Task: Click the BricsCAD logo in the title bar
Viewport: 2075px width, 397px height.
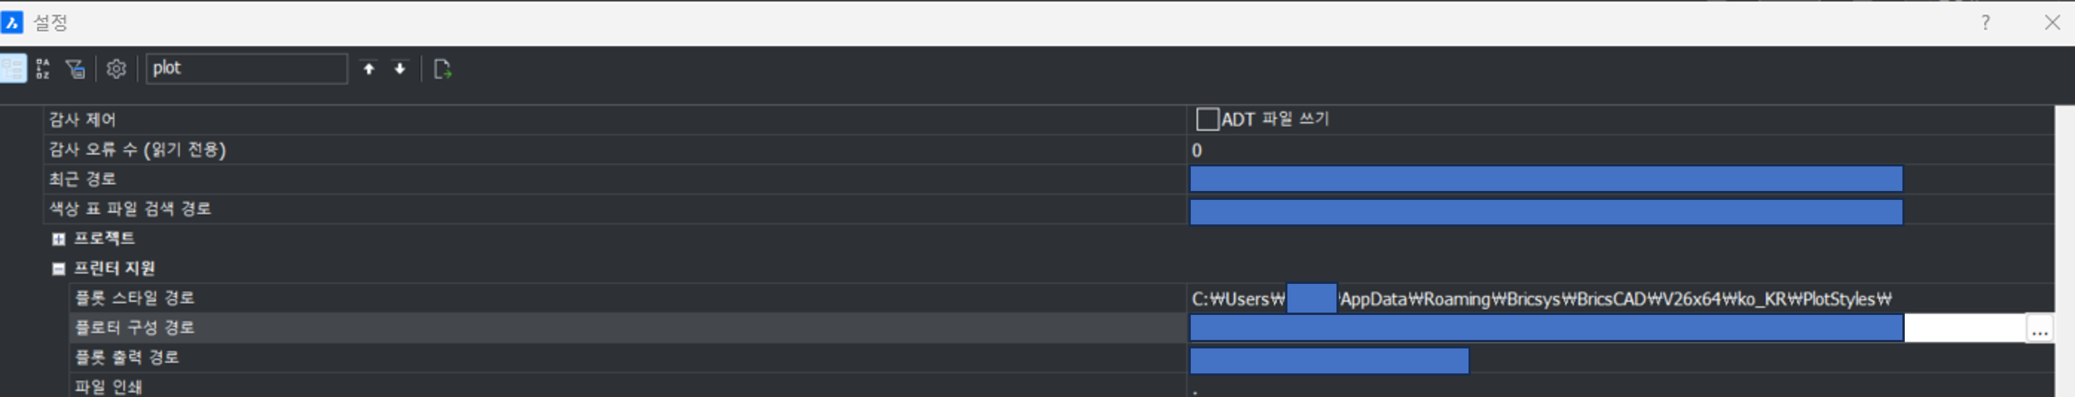Action: pyautogui.click(x=12, y=22)
